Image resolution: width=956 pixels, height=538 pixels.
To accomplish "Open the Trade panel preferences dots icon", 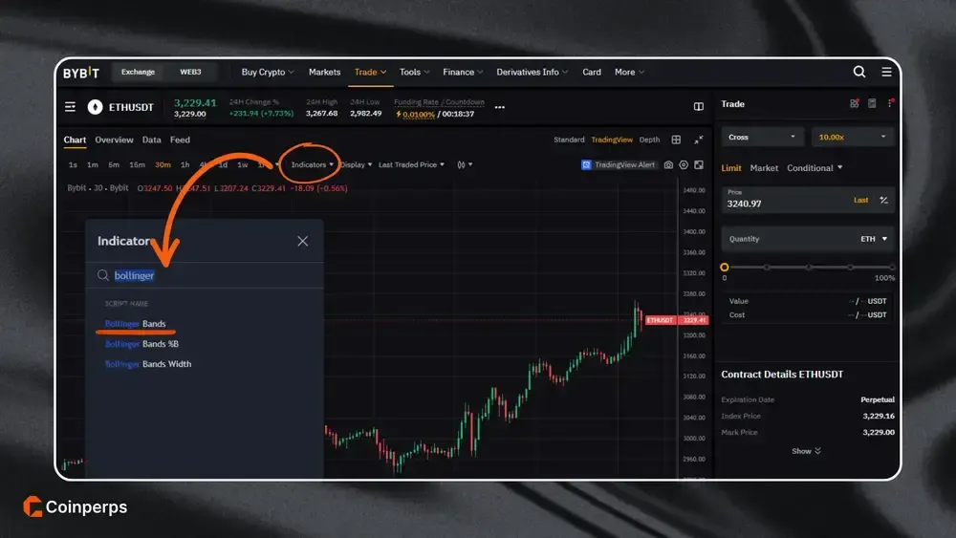I will (x=891, y=103).
